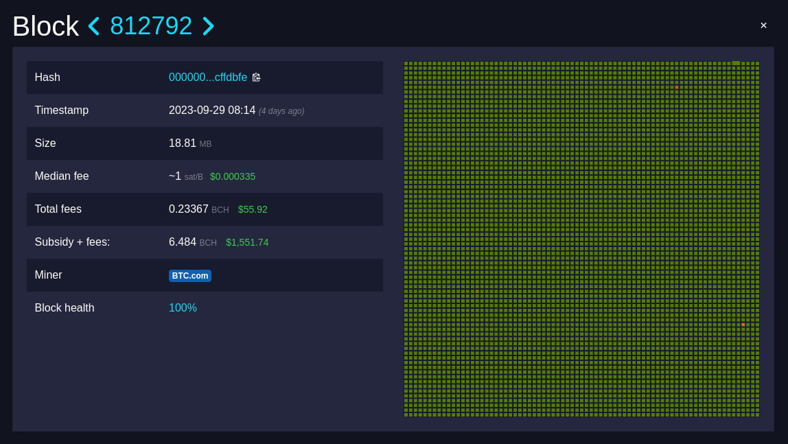
Task: Select bottom-right transaction square of grid
Action: (x=757, y=414)
